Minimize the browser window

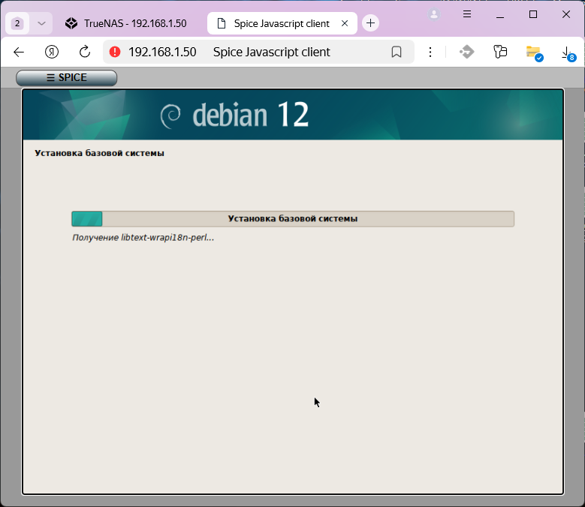pos(500,15)
